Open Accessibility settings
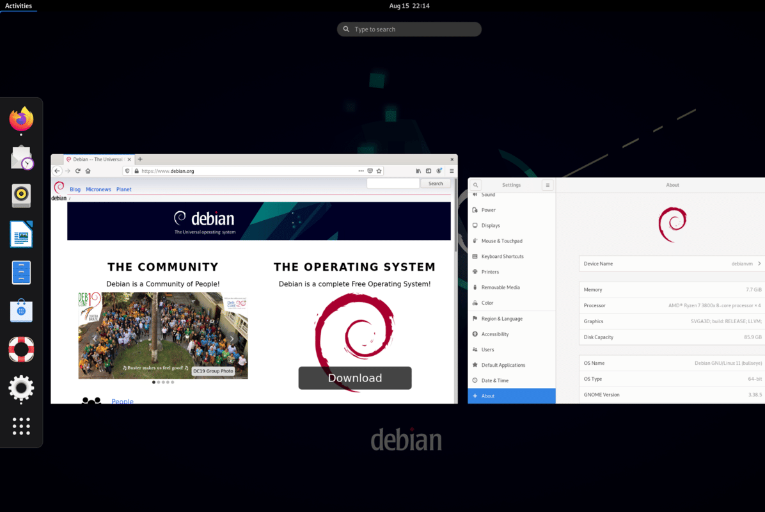The width and height of the screenshot is (765, 512). click(511, 334)
